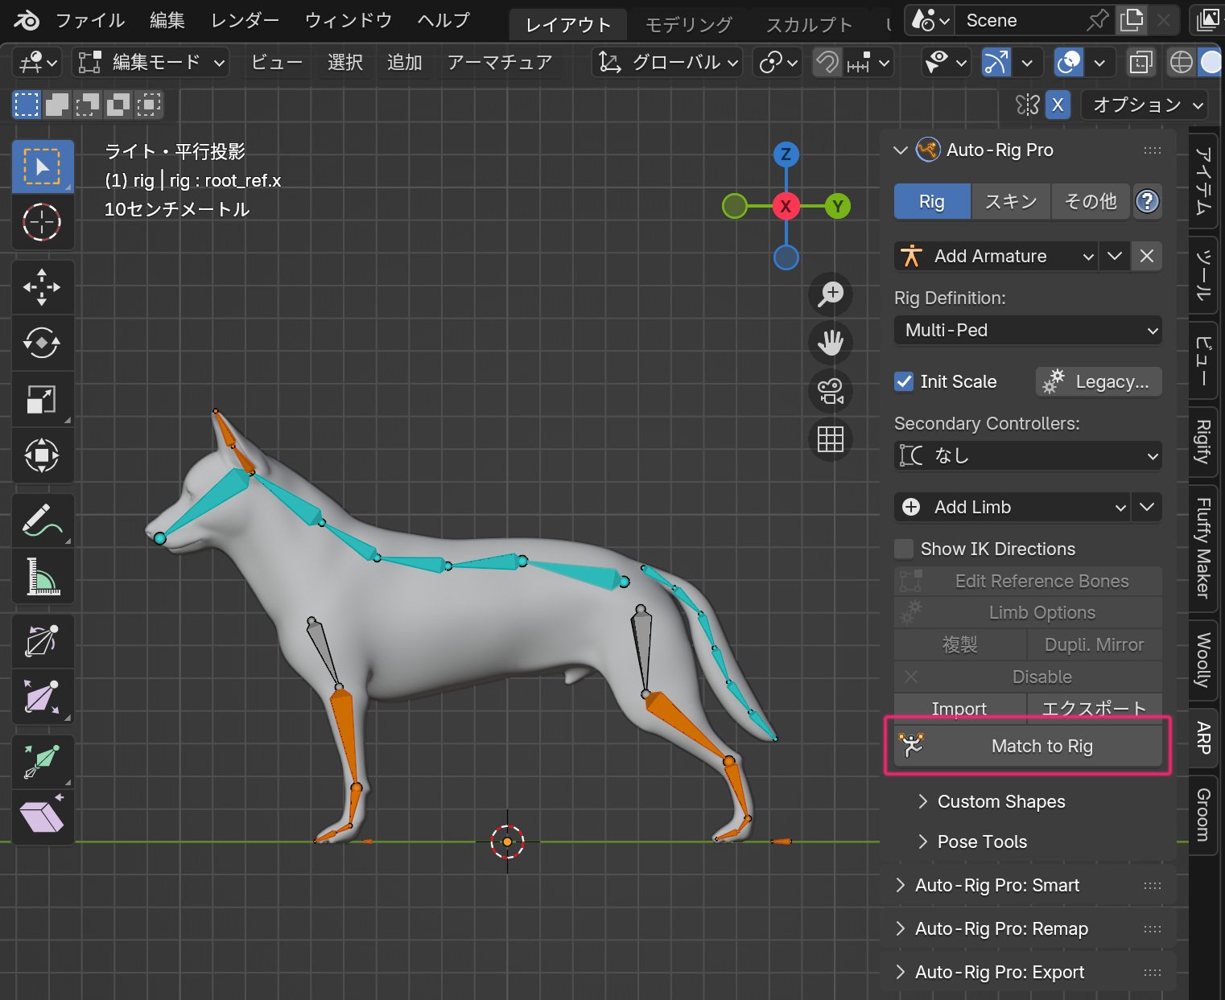Select the Move tool
The width and height of the screenshot is (1225, 1000).
point(43,287)
